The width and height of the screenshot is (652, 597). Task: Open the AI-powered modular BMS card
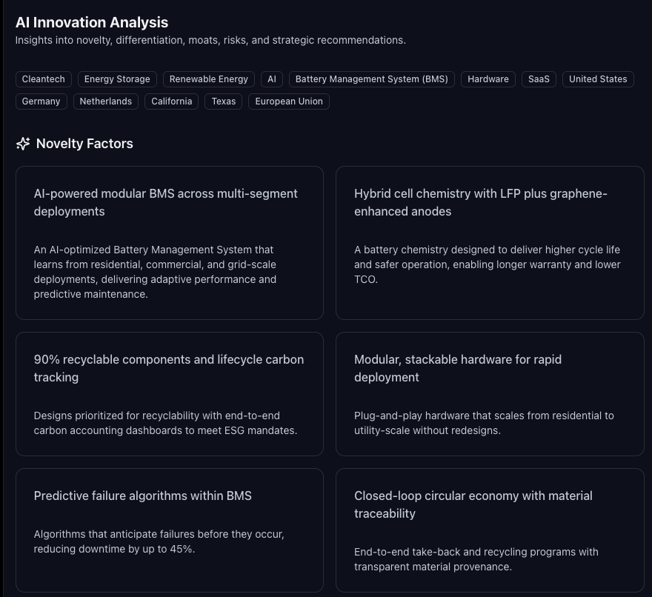170,243
